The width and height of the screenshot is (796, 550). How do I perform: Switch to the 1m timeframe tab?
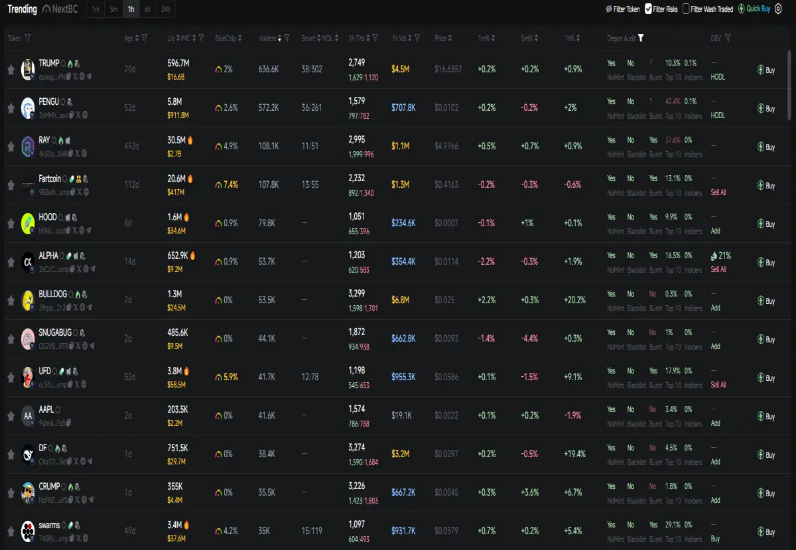pos(96,9)
